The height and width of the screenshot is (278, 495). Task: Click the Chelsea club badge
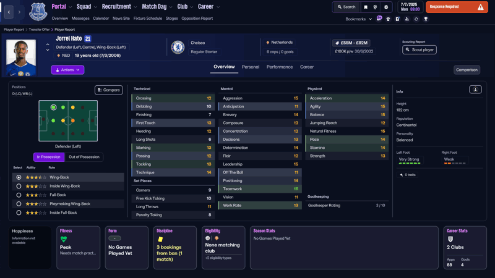tap(178, 48)
